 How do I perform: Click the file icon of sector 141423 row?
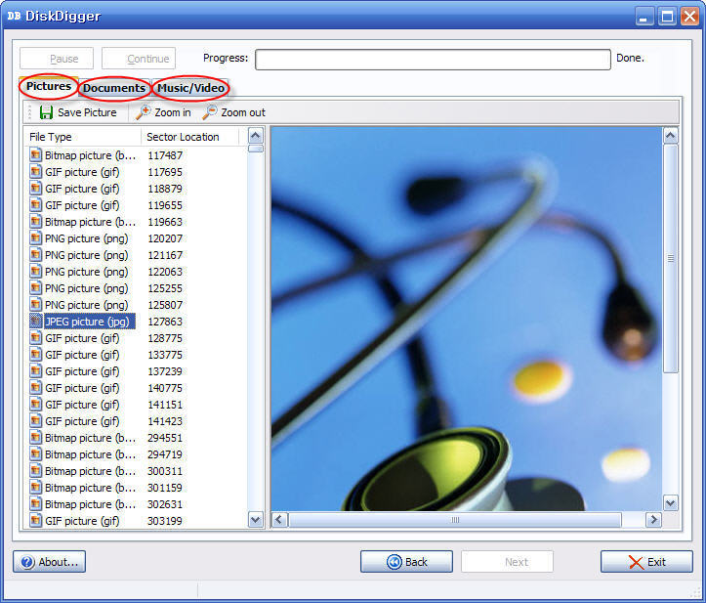pyautogui.click(x=35, y=420)
